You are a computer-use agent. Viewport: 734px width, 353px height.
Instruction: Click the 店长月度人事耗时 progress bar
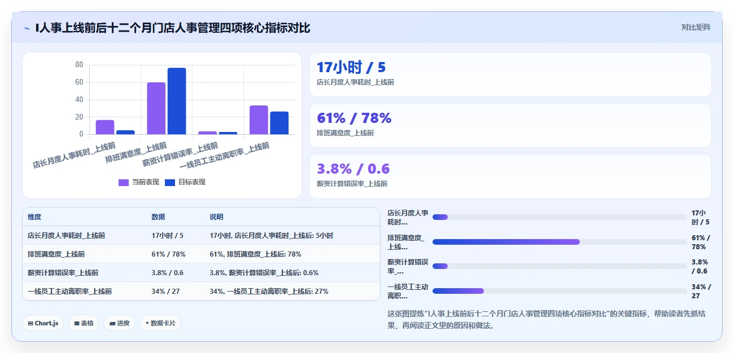560,217
